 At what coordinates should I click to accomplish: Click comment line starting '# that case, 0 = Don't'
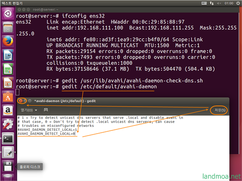(96, 122)
